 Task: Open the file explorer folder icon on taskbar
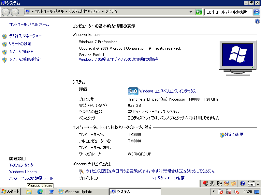click(29, 192)
